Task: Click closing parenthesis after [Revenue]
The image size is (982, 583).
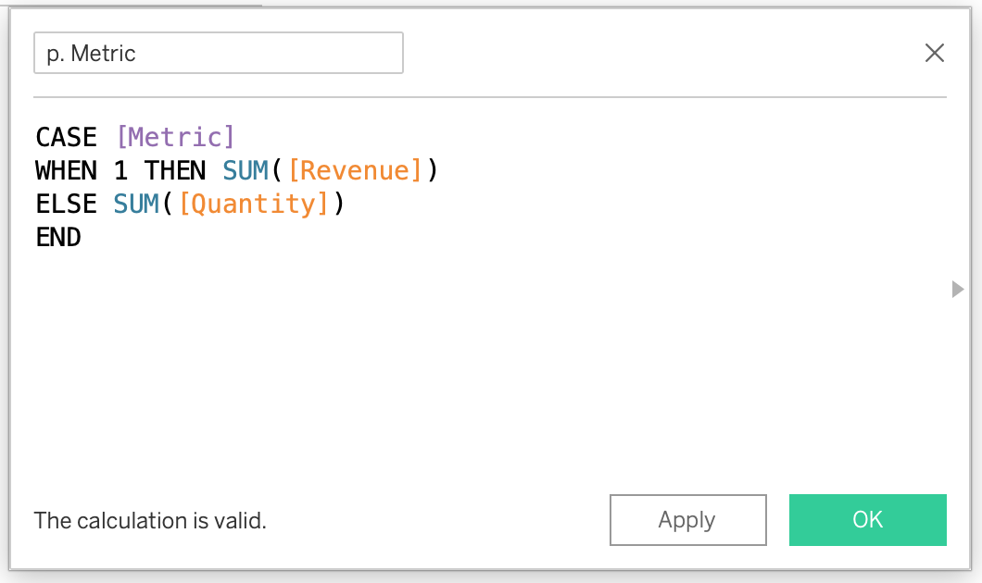Action: click(x=432, y=171)
